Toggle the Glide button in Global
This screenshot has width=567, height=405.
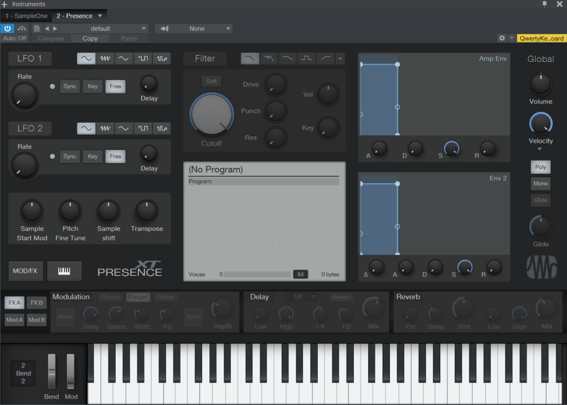pyautogui.click(x=540, y=200)
